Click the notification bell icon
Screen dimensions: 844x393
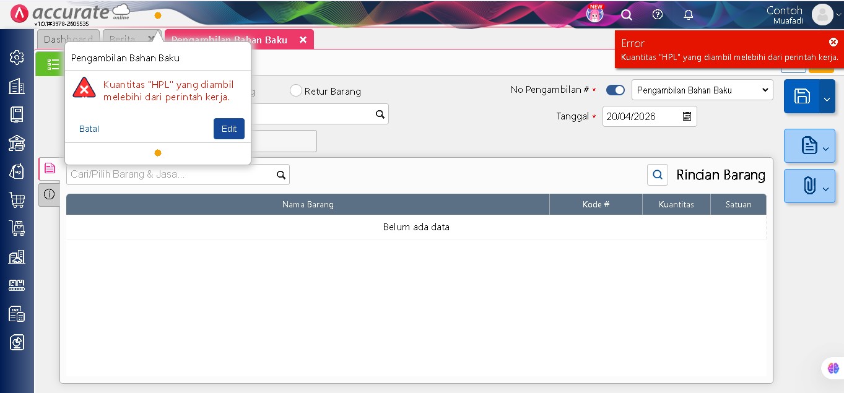pyautogui.click(x=688, y=15)
